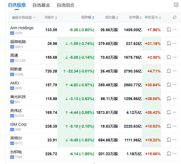Screen dimensions: 181x164
Task: Switch to the 自选基金 tab
Action: [x=41, y=5]
